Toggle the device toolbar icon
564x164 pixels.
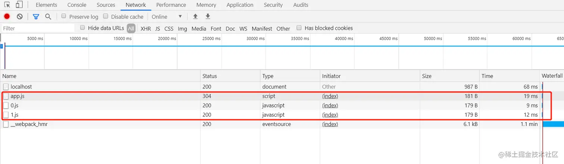tap(19, 5)
